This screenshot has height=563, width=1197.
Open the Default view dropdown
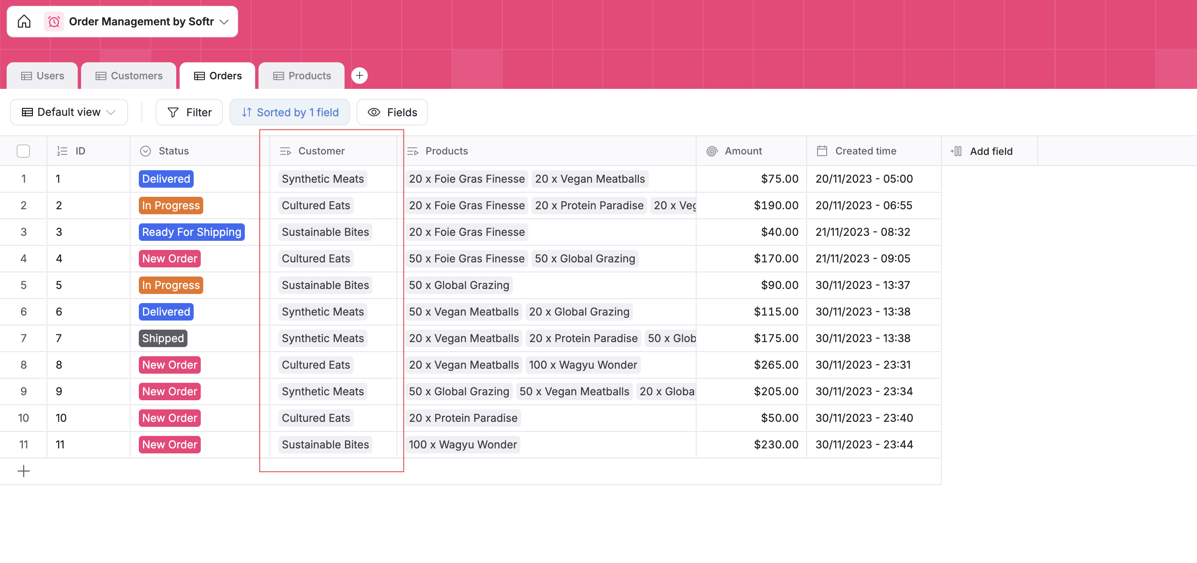click(69, 113)
